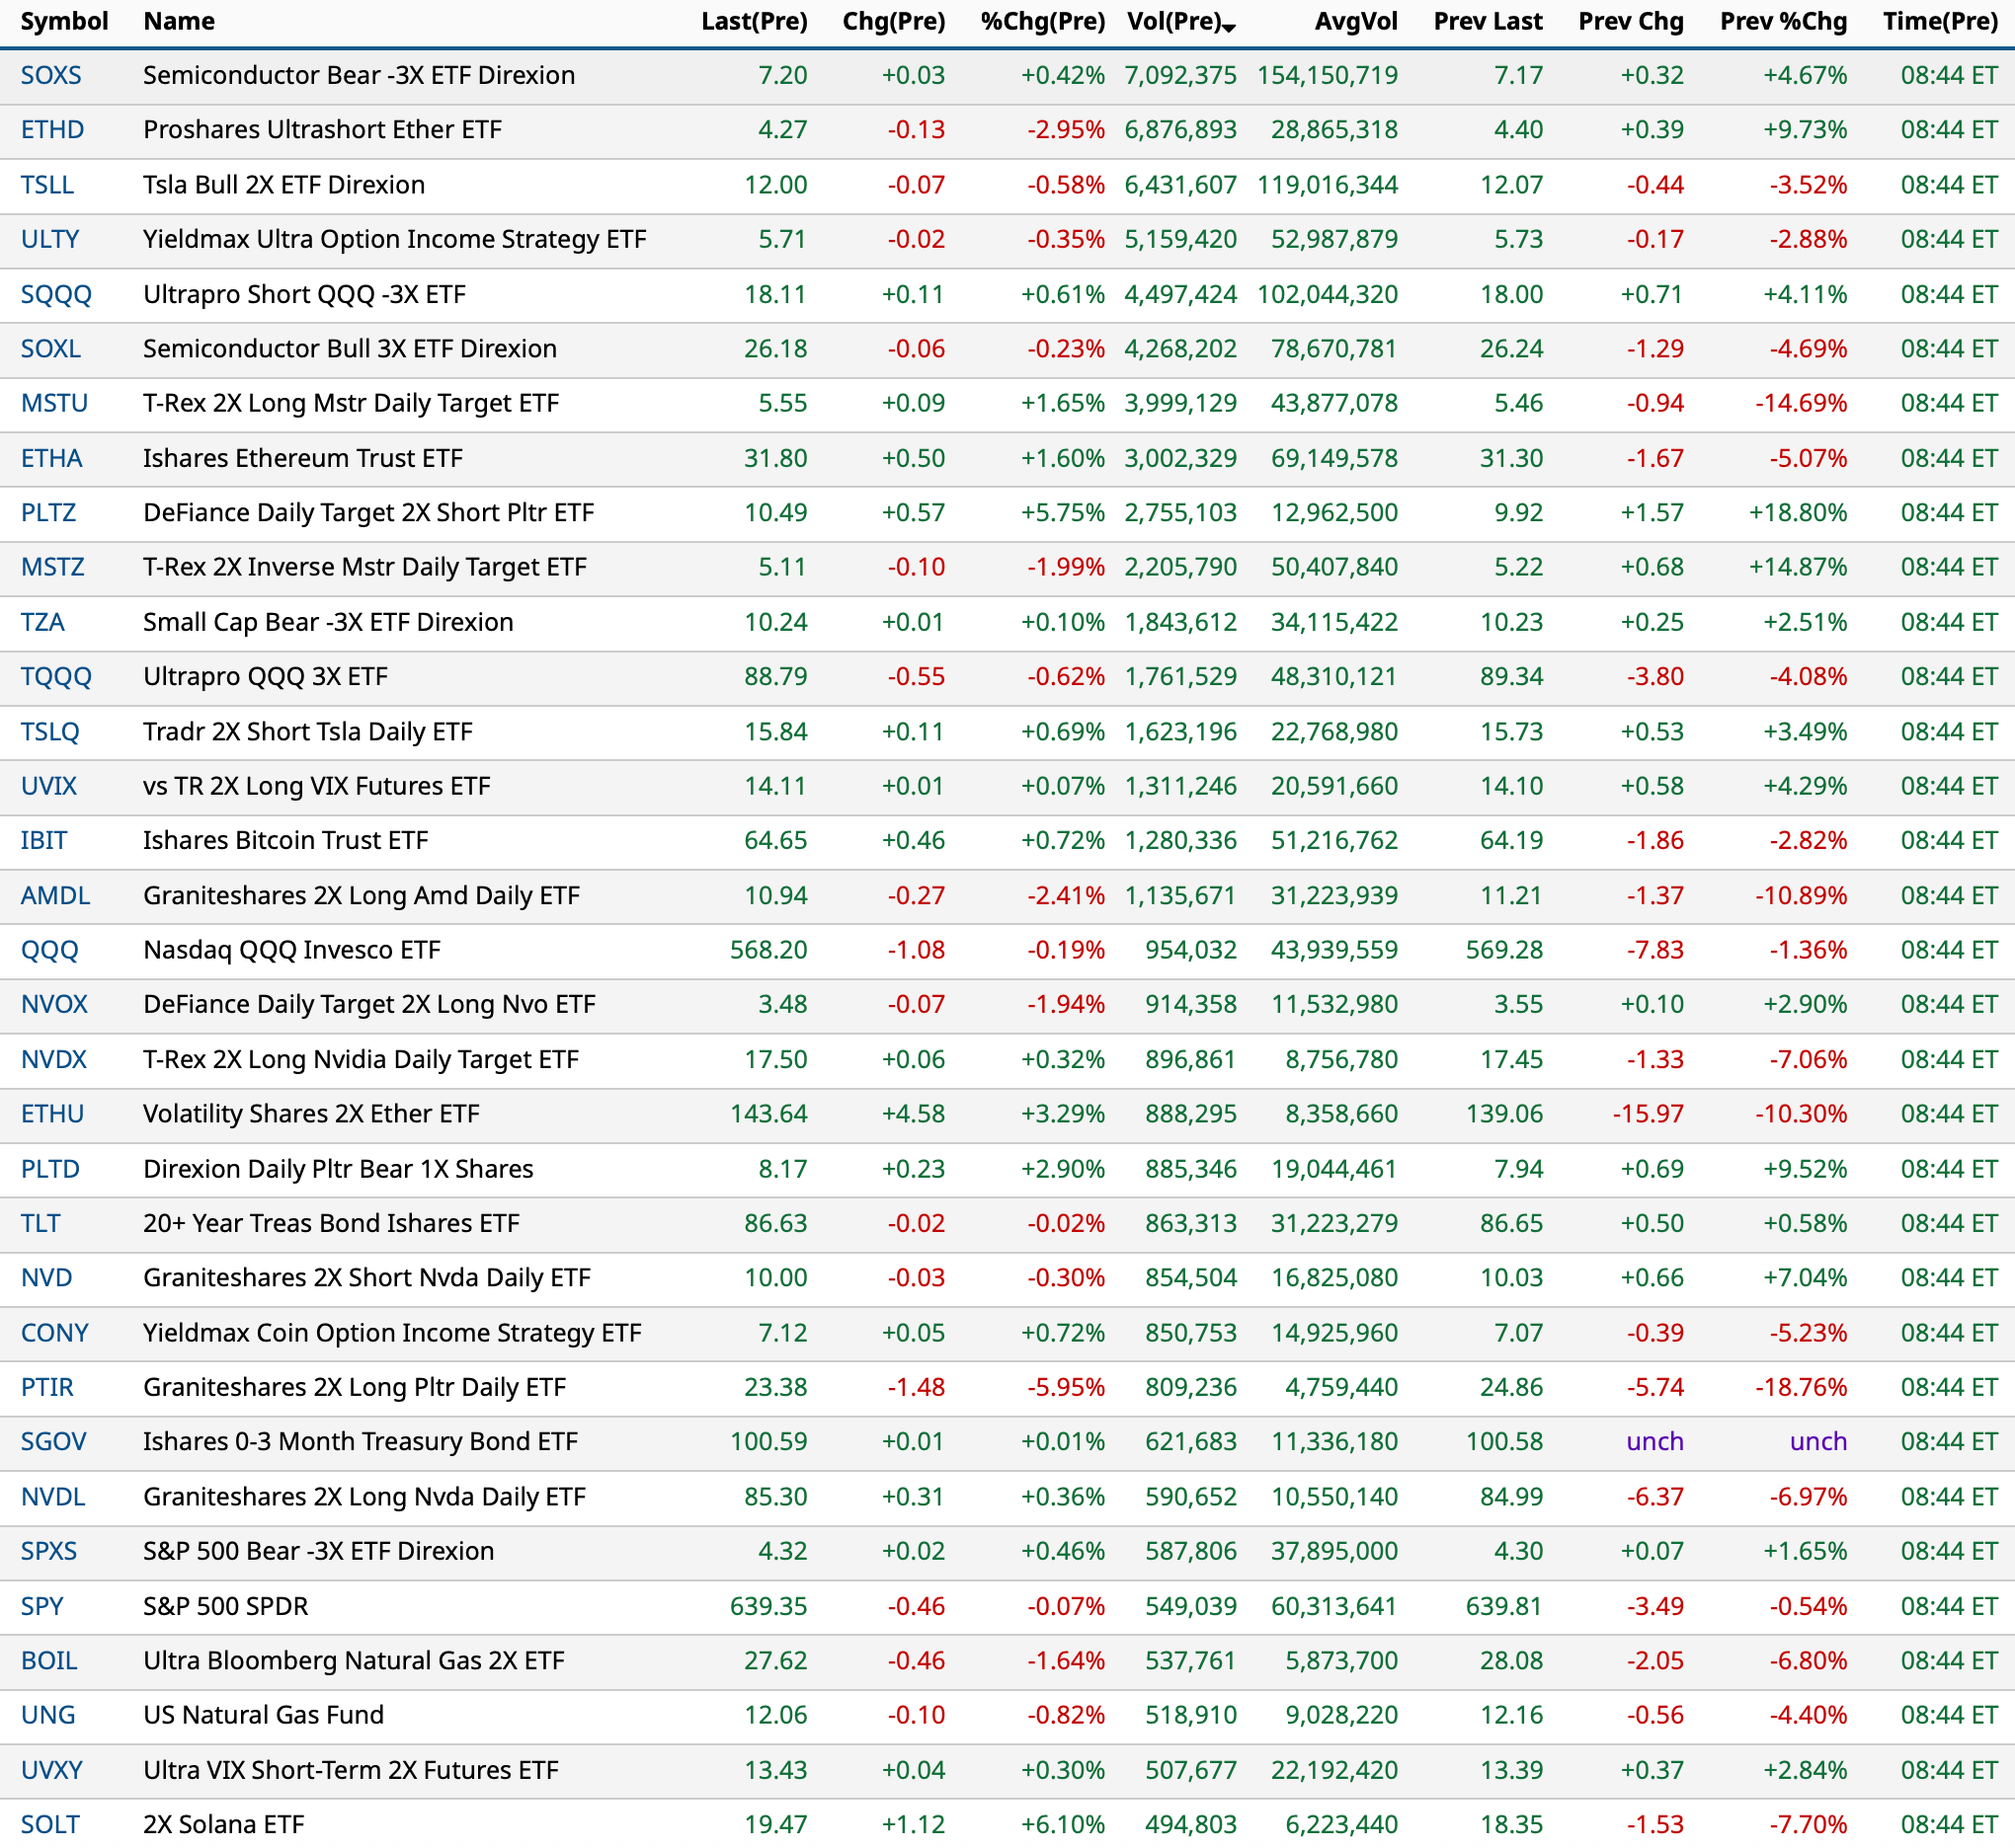Open the QQQ quote link
The image size is (2015, 1848).
click(x=49, y=950)
